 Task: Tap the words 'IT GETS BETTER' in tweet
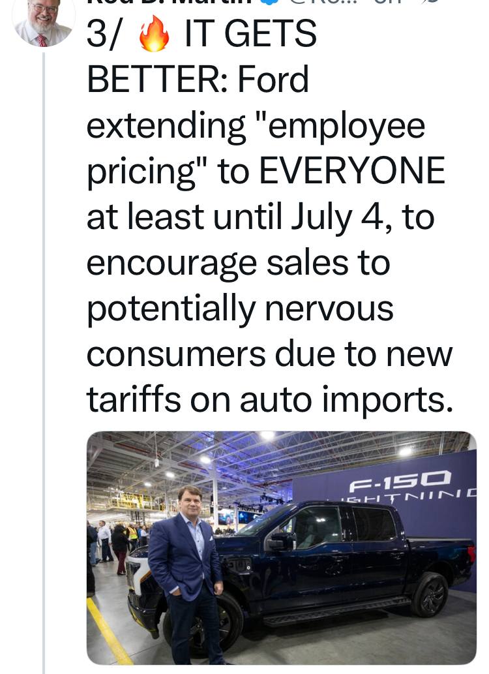[202, 57]
